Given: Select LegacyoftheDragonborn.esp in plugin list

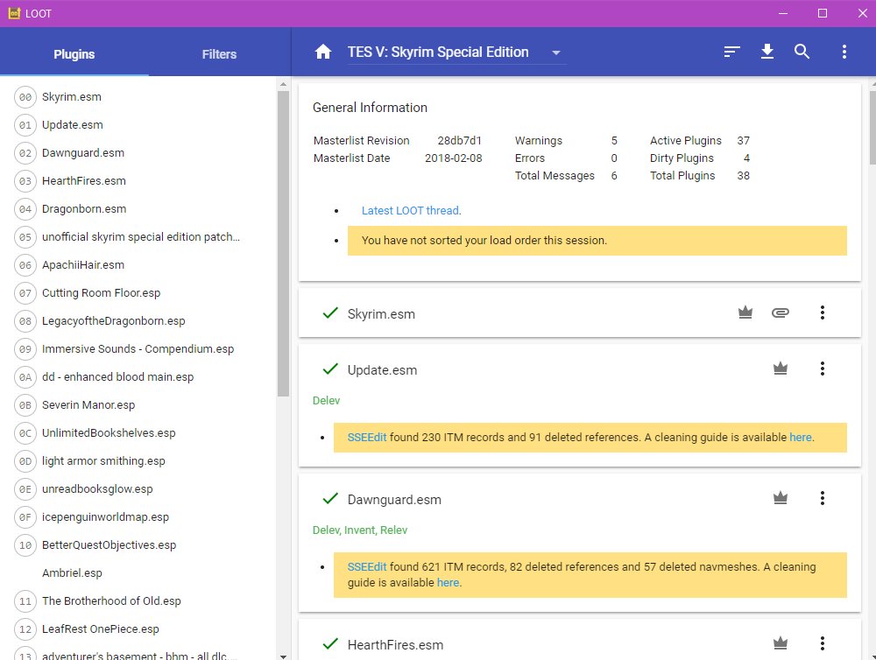Looking at the screenshot, I should (x=114, y=321).
